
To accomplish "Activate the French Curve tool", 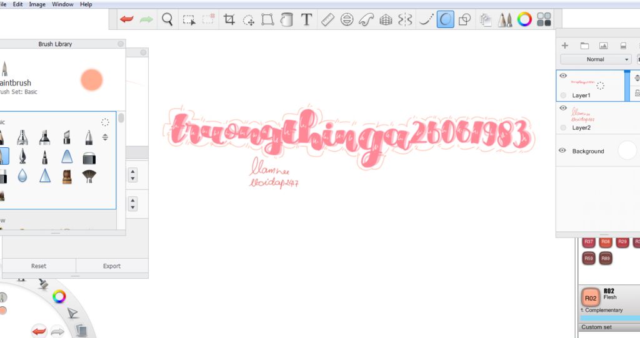I will click(x=366, y=19).
